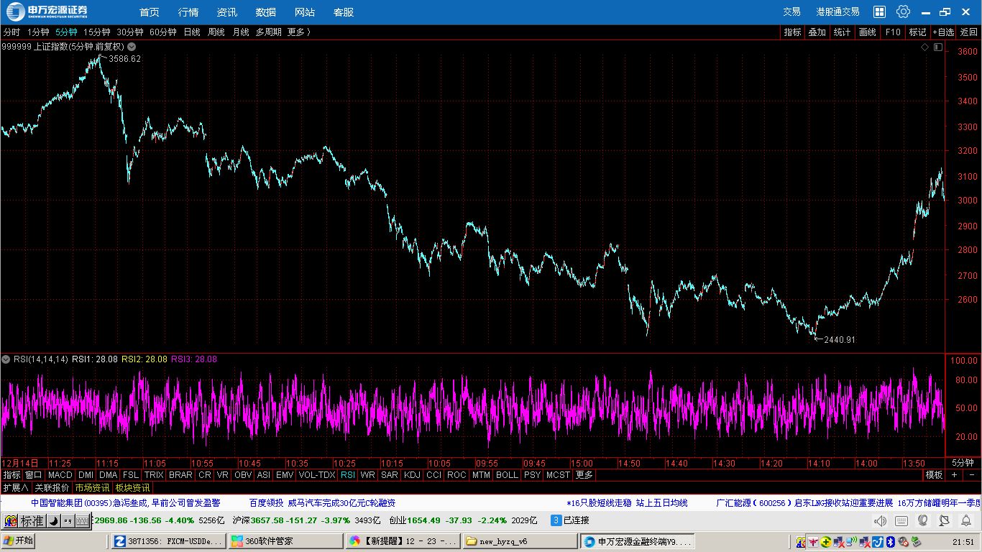Click the panel icon beside the diamond

coord(937,47)
